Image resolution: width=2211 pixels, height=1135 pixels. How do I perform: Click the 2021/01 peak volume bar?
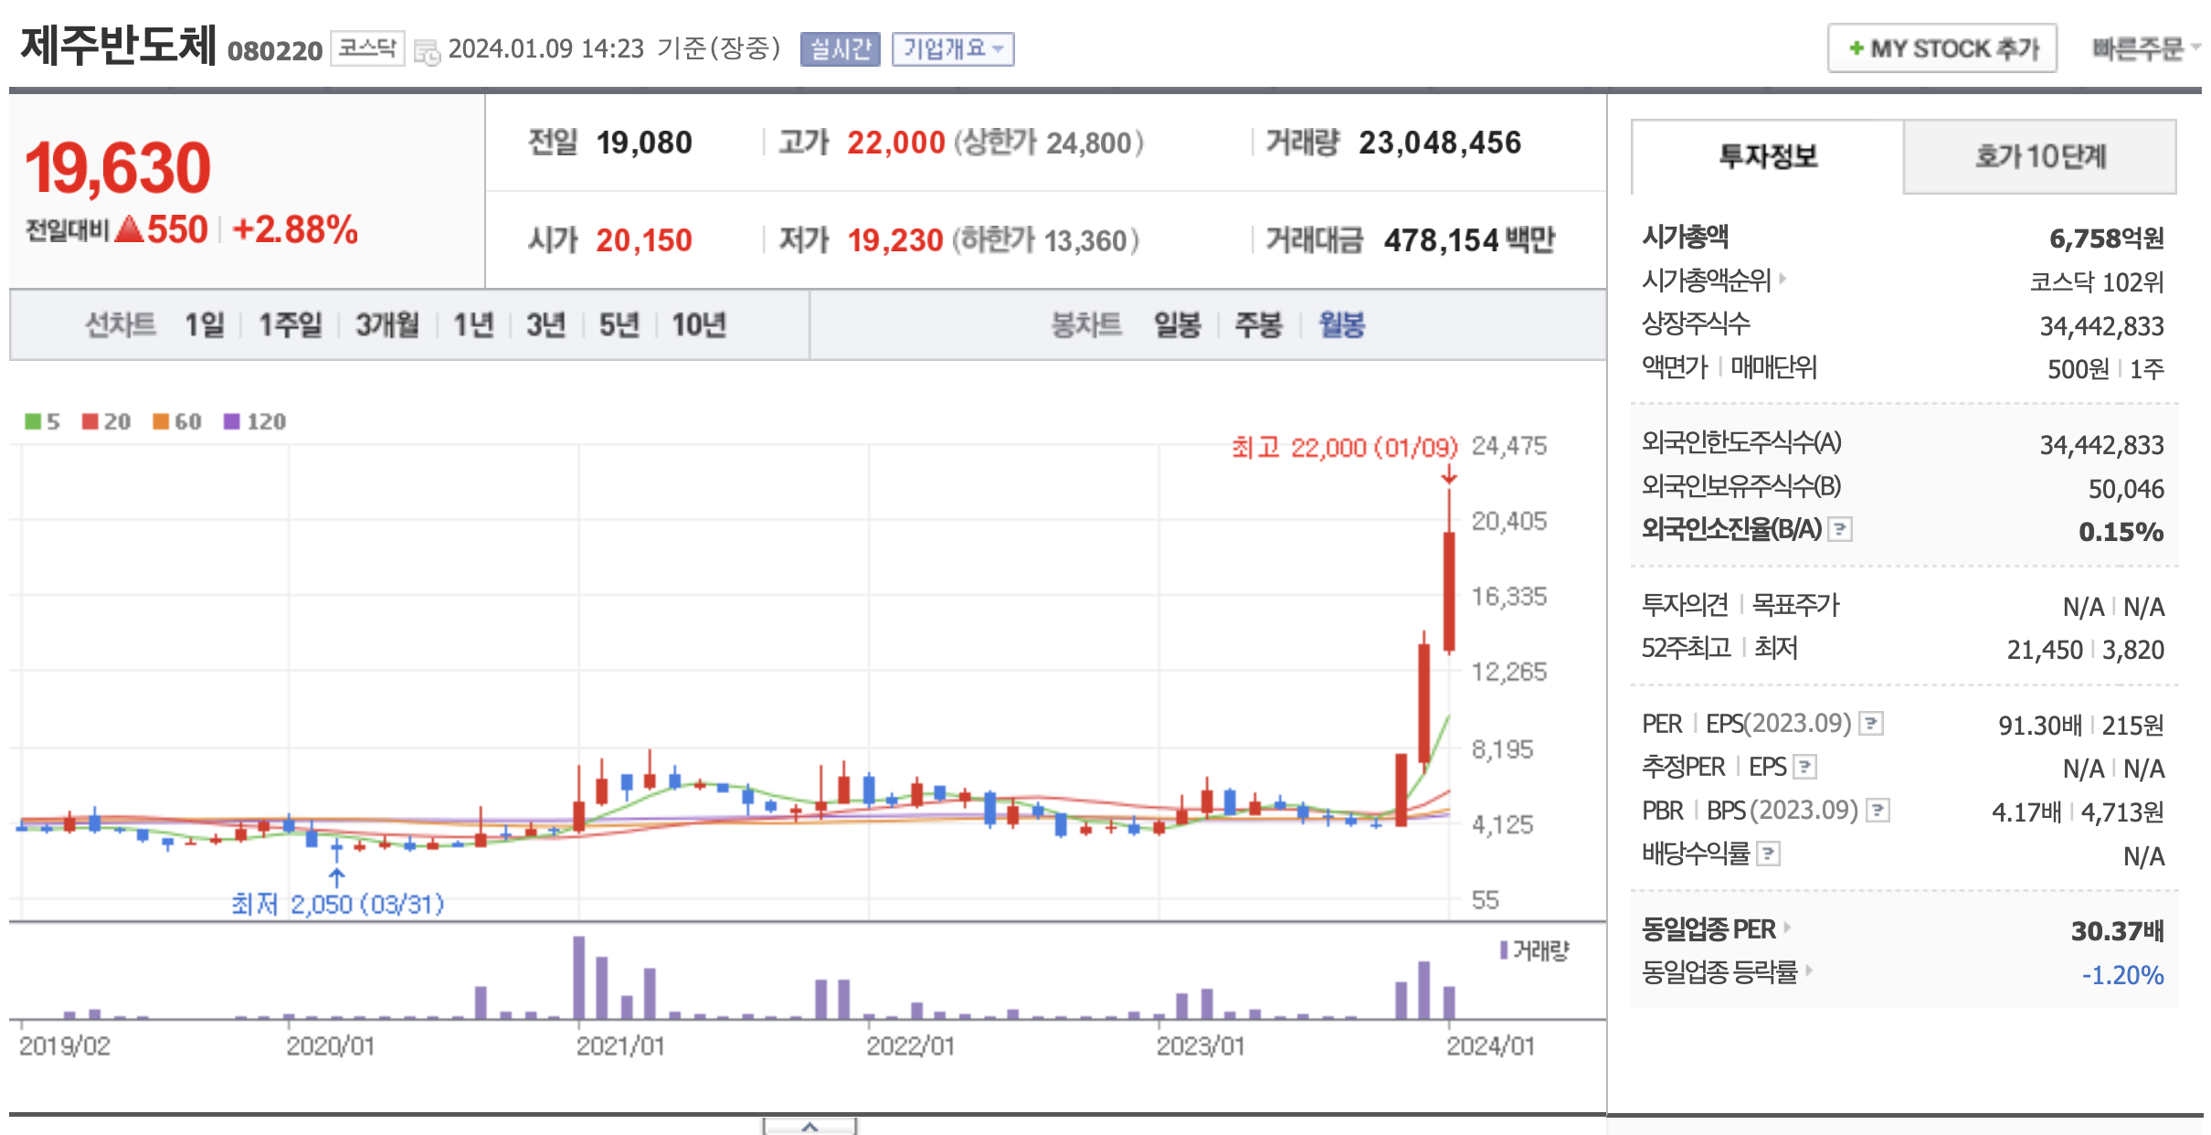(578, 978)
